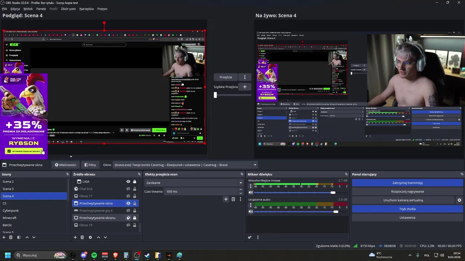
Task: Open virtual camera settings gear
Action: coord(459,200)
